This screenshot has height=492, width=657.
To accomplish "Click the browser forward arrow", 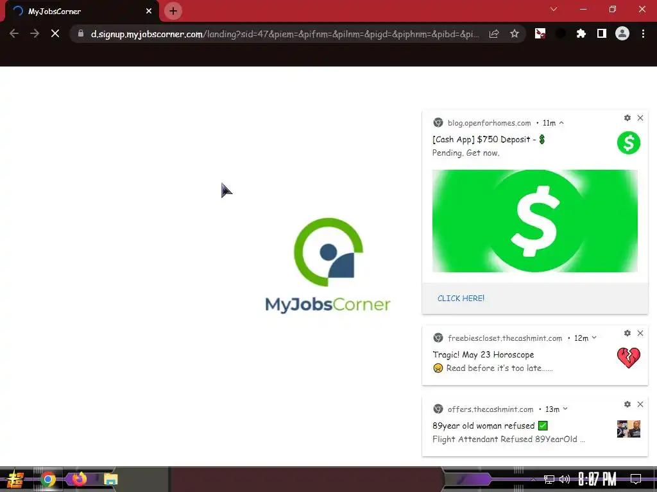I will 35,33.
